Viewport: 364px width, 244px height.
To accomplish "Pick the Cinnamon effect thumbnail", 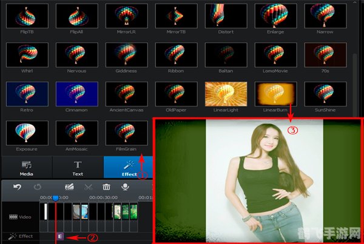I will [x=76, y=94].
